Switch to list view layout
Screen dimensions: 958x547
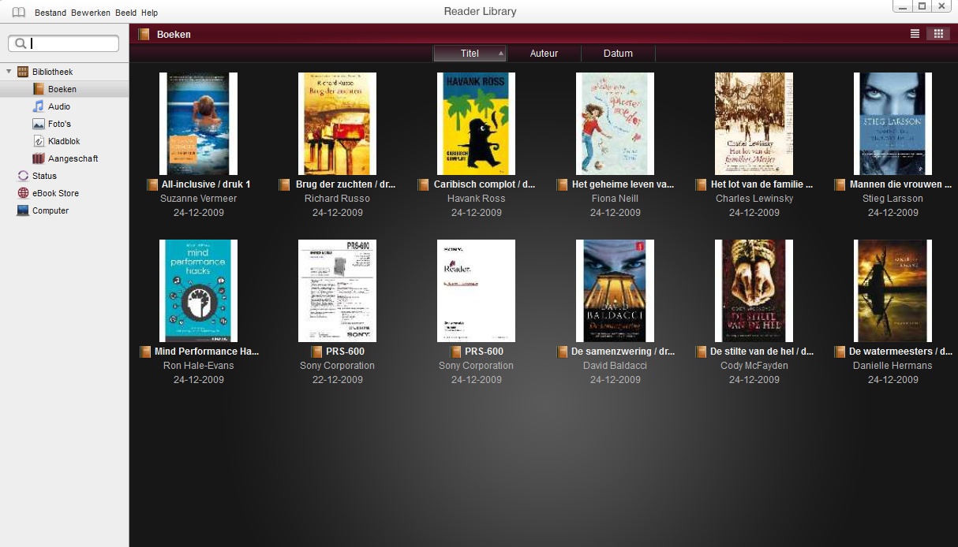915,34
